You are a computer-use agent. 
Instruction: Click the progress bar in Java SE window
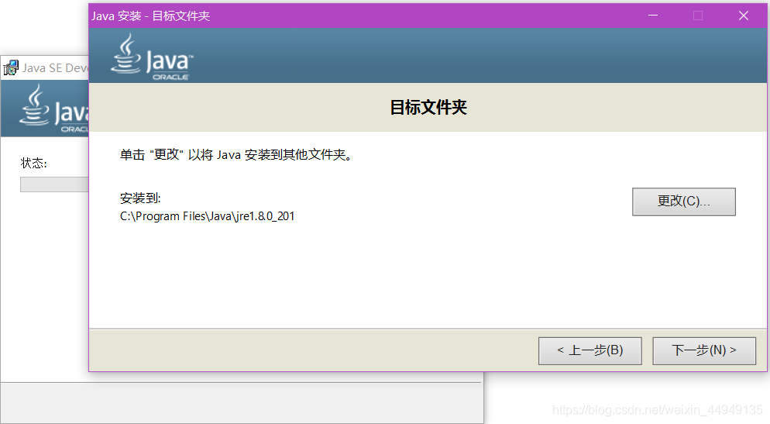coord(54,184)
